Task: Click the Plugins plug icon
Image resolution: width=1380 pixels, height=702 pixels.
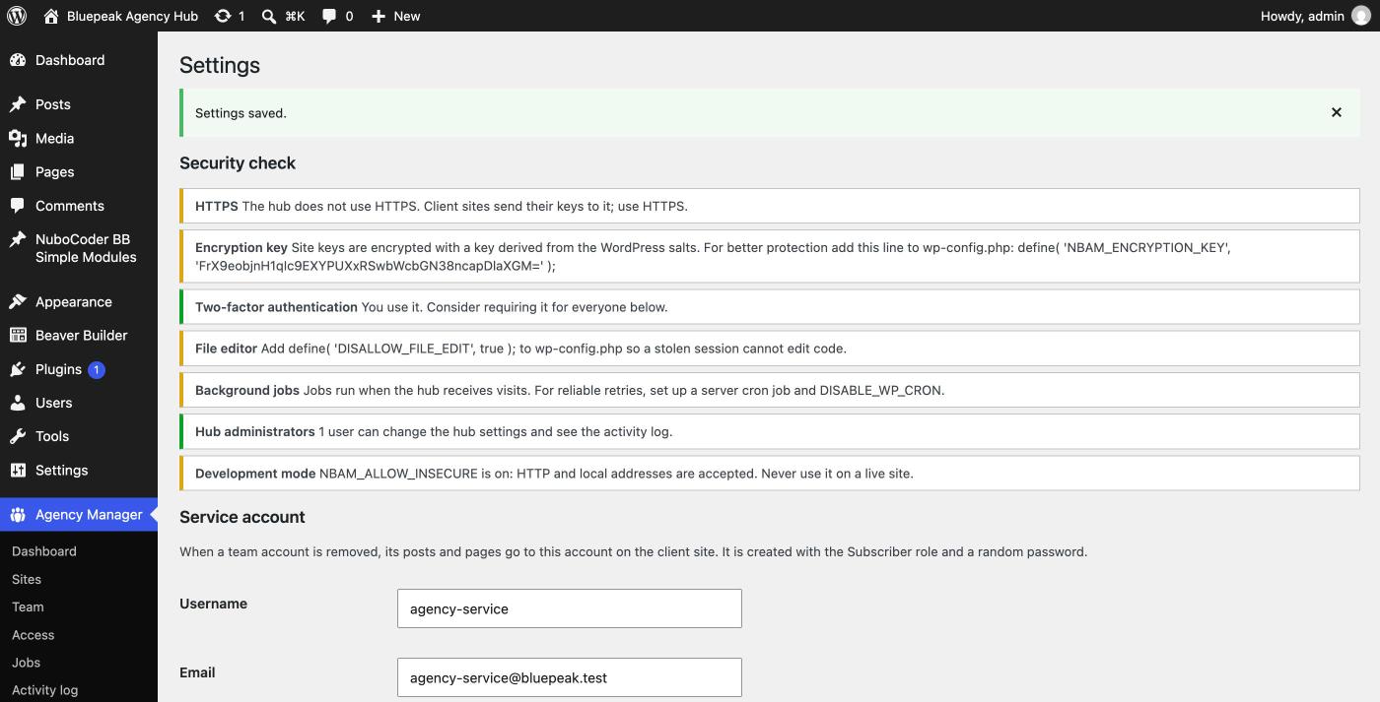Action: 18,369
